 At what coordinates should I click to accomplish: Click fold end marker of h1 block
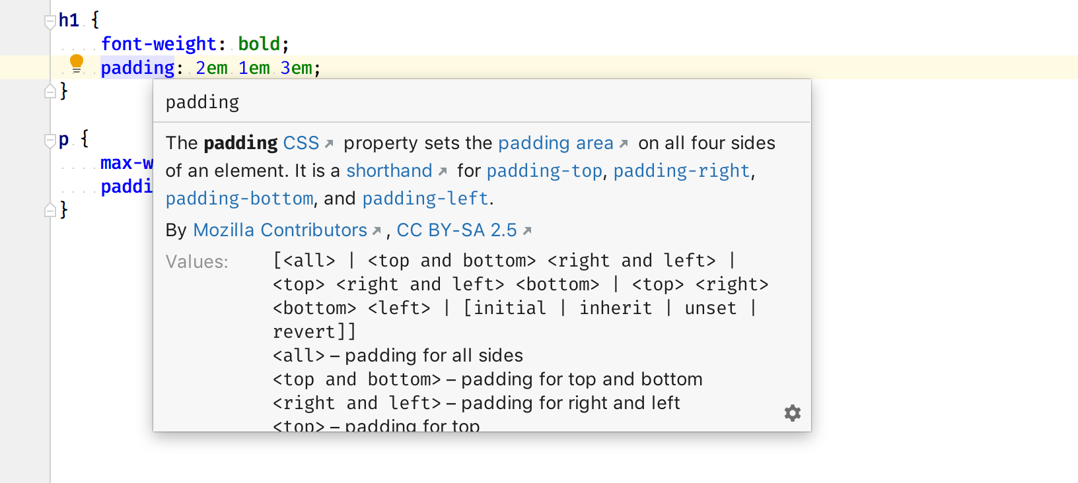click(50, 92)
